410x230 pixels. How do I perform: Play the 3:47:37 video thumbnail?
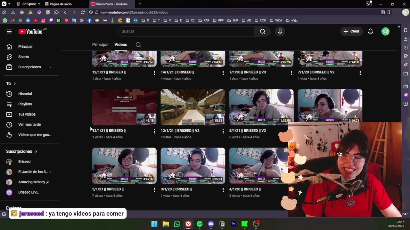tap(124, 165)
